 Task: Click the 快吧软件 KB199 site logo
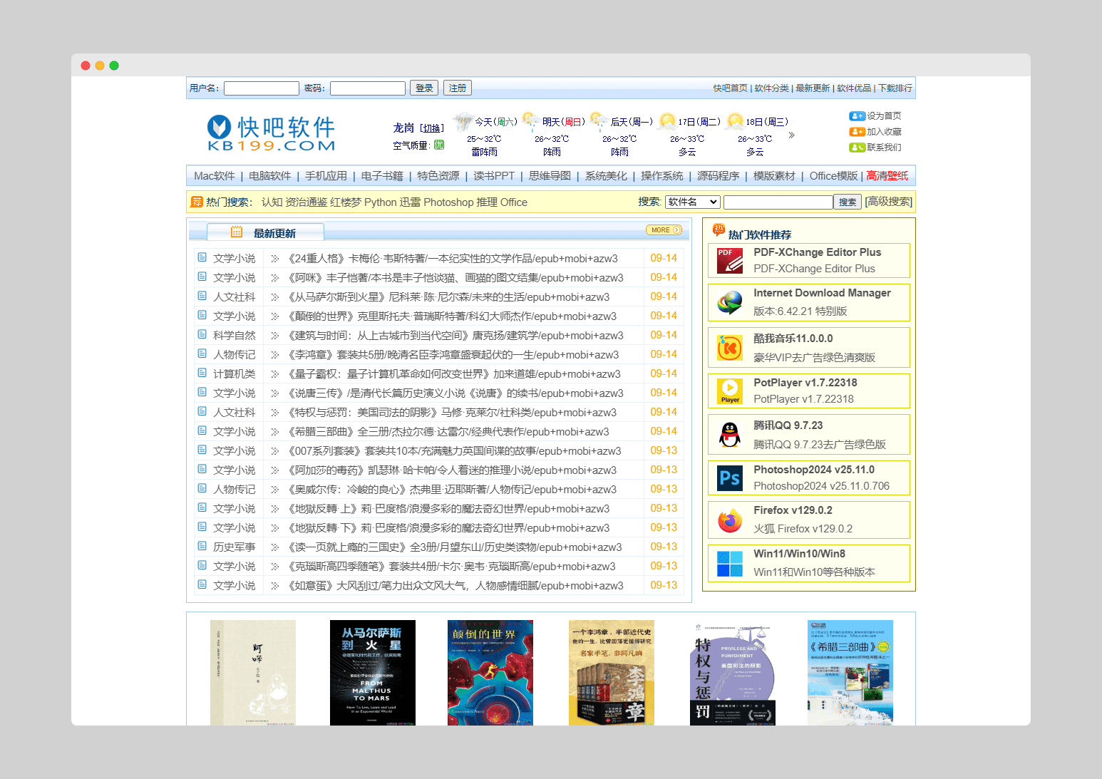click(x=272, y=133)
